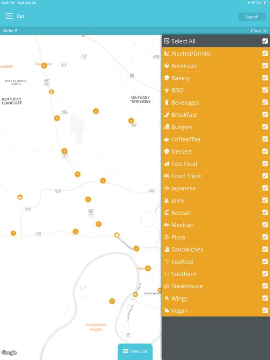Close the filter panel
Viewport: 270px width, 360px height.
pos(259,31)
